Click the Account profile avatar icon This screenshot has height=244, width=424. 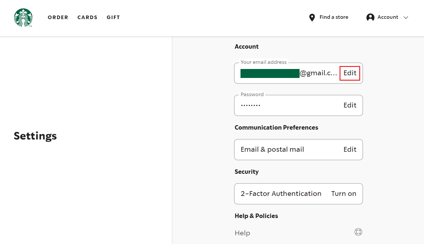[x=370, y=17]
